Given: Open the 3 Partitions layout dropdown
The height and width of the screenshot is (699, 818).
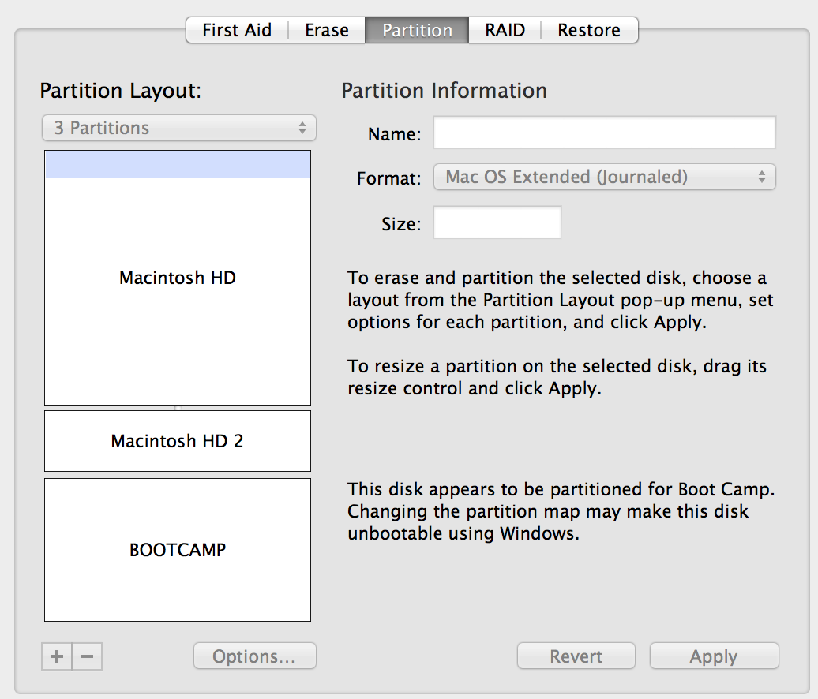Looking at the screenshot, I should [x=179, y=128].
